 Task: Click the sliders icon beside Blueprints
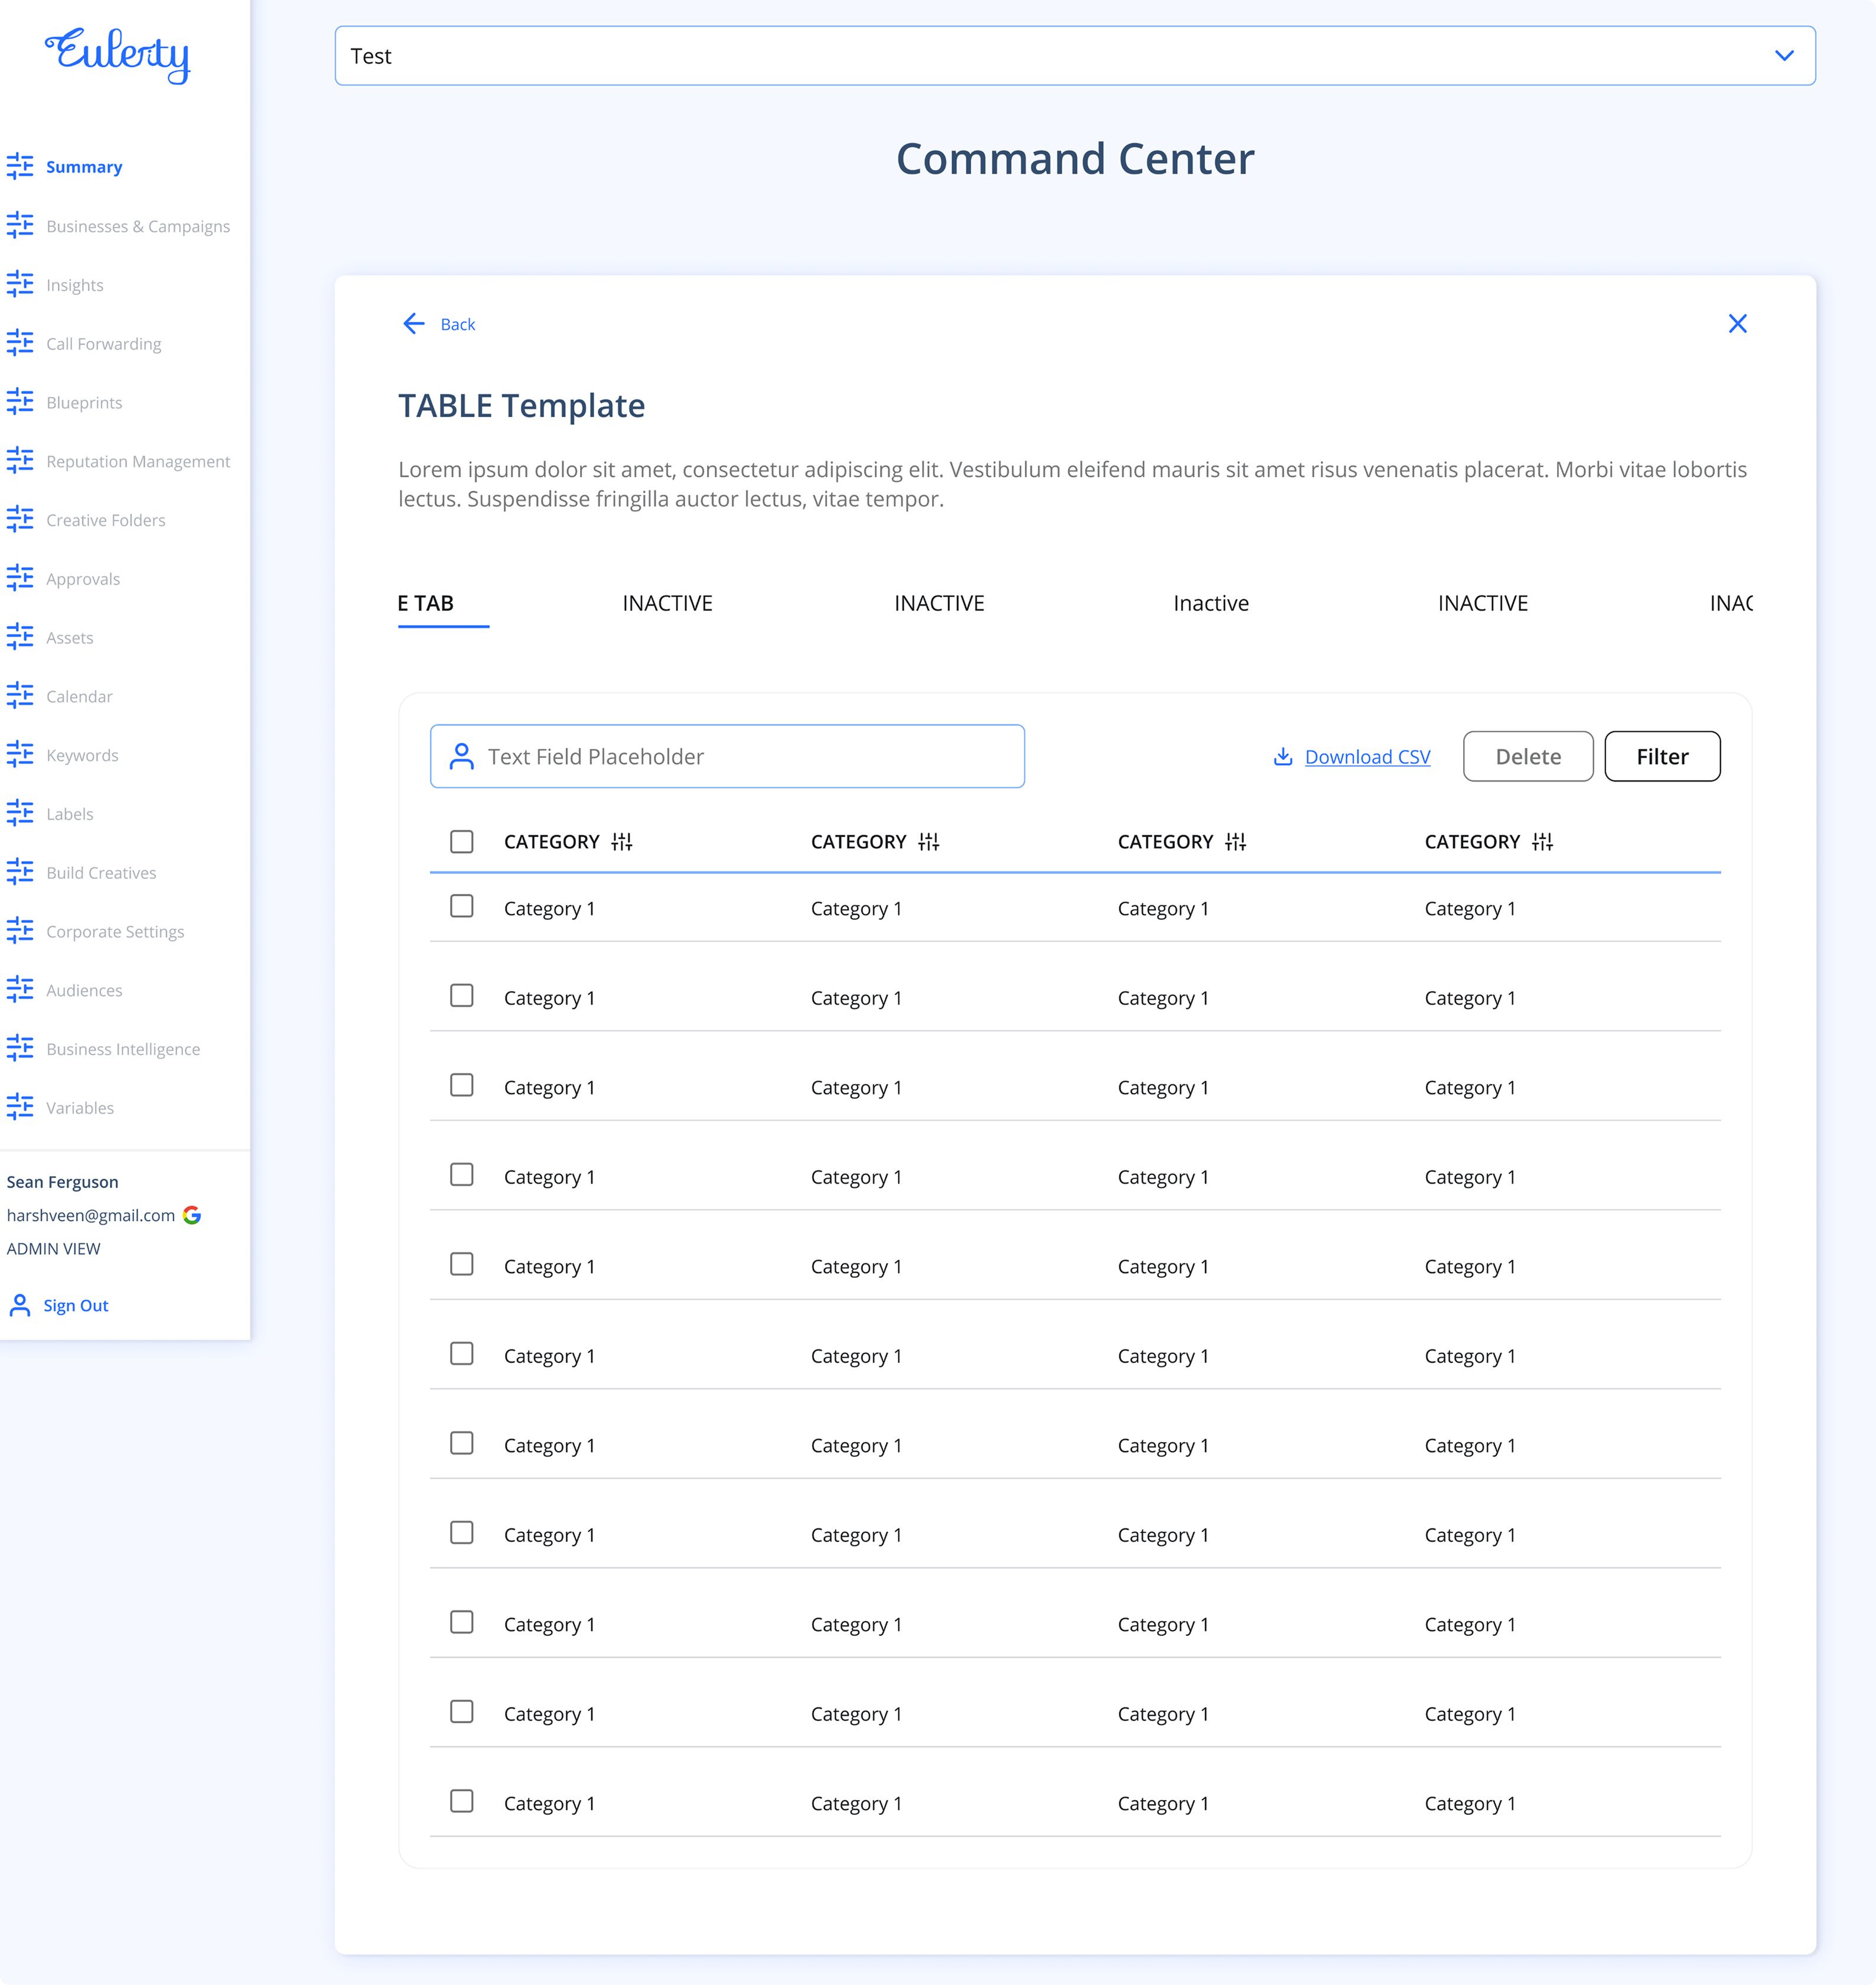[x=20, y=402]
